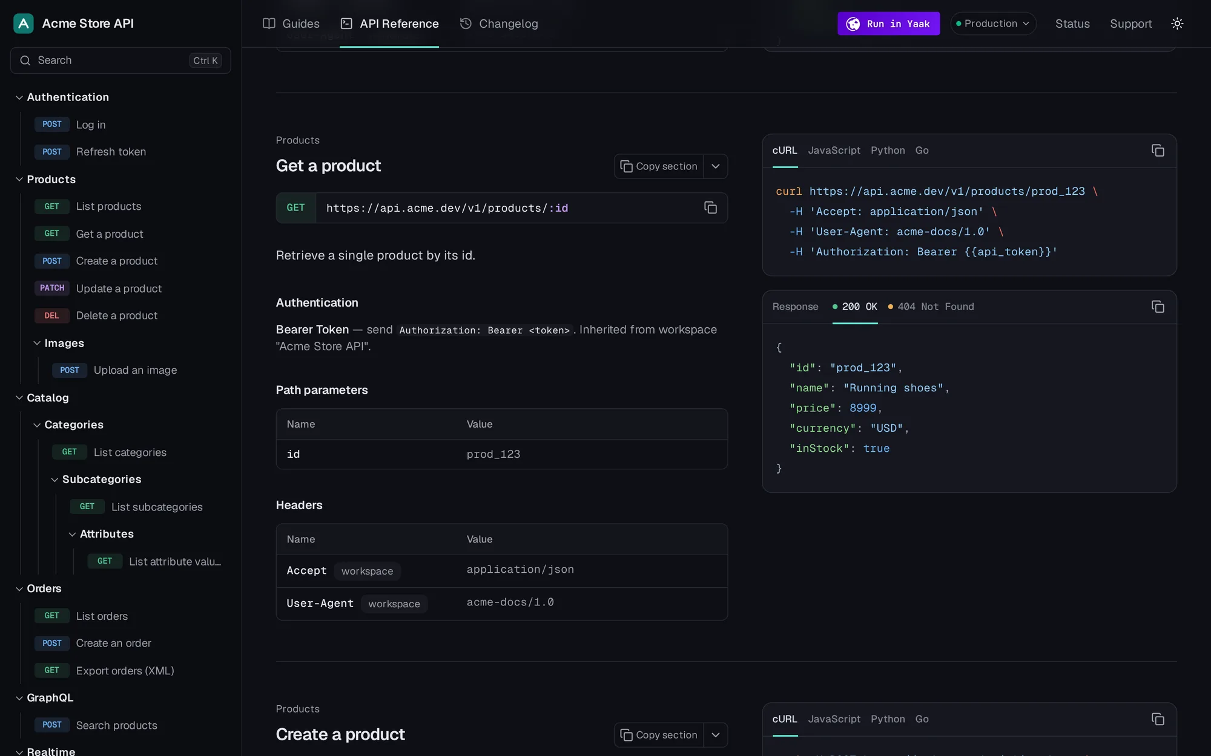Click the Guides book icon

point(269,24)
